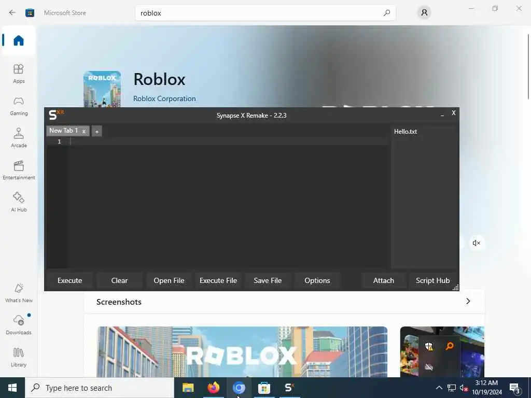Unmute the Store trailer video
Screen dimensions: 531x398
(476, 243)
